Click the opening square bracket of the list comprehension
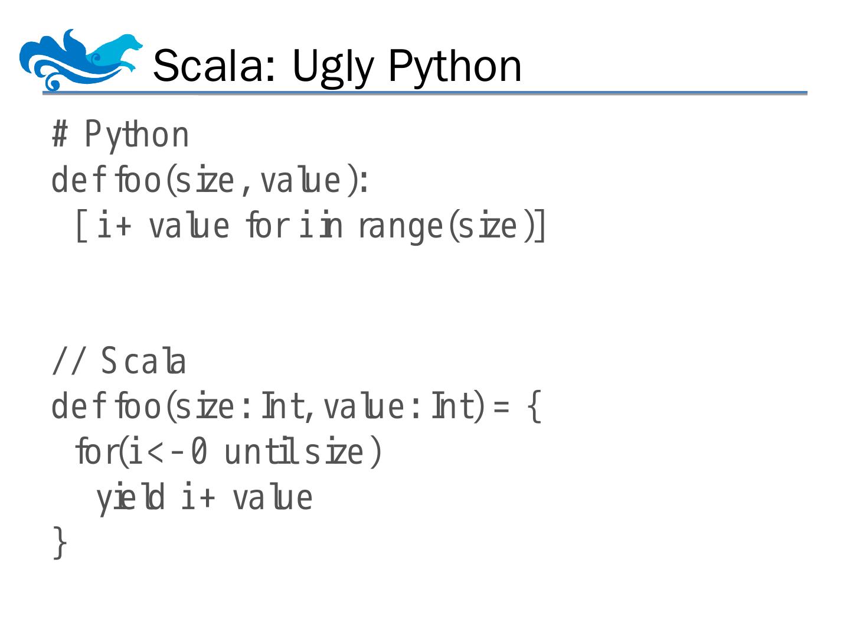The image size is (850, 638). click(80, 227)
